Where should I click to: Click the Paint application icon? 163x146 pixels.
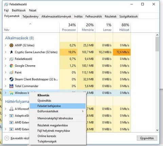coord(11,72)
